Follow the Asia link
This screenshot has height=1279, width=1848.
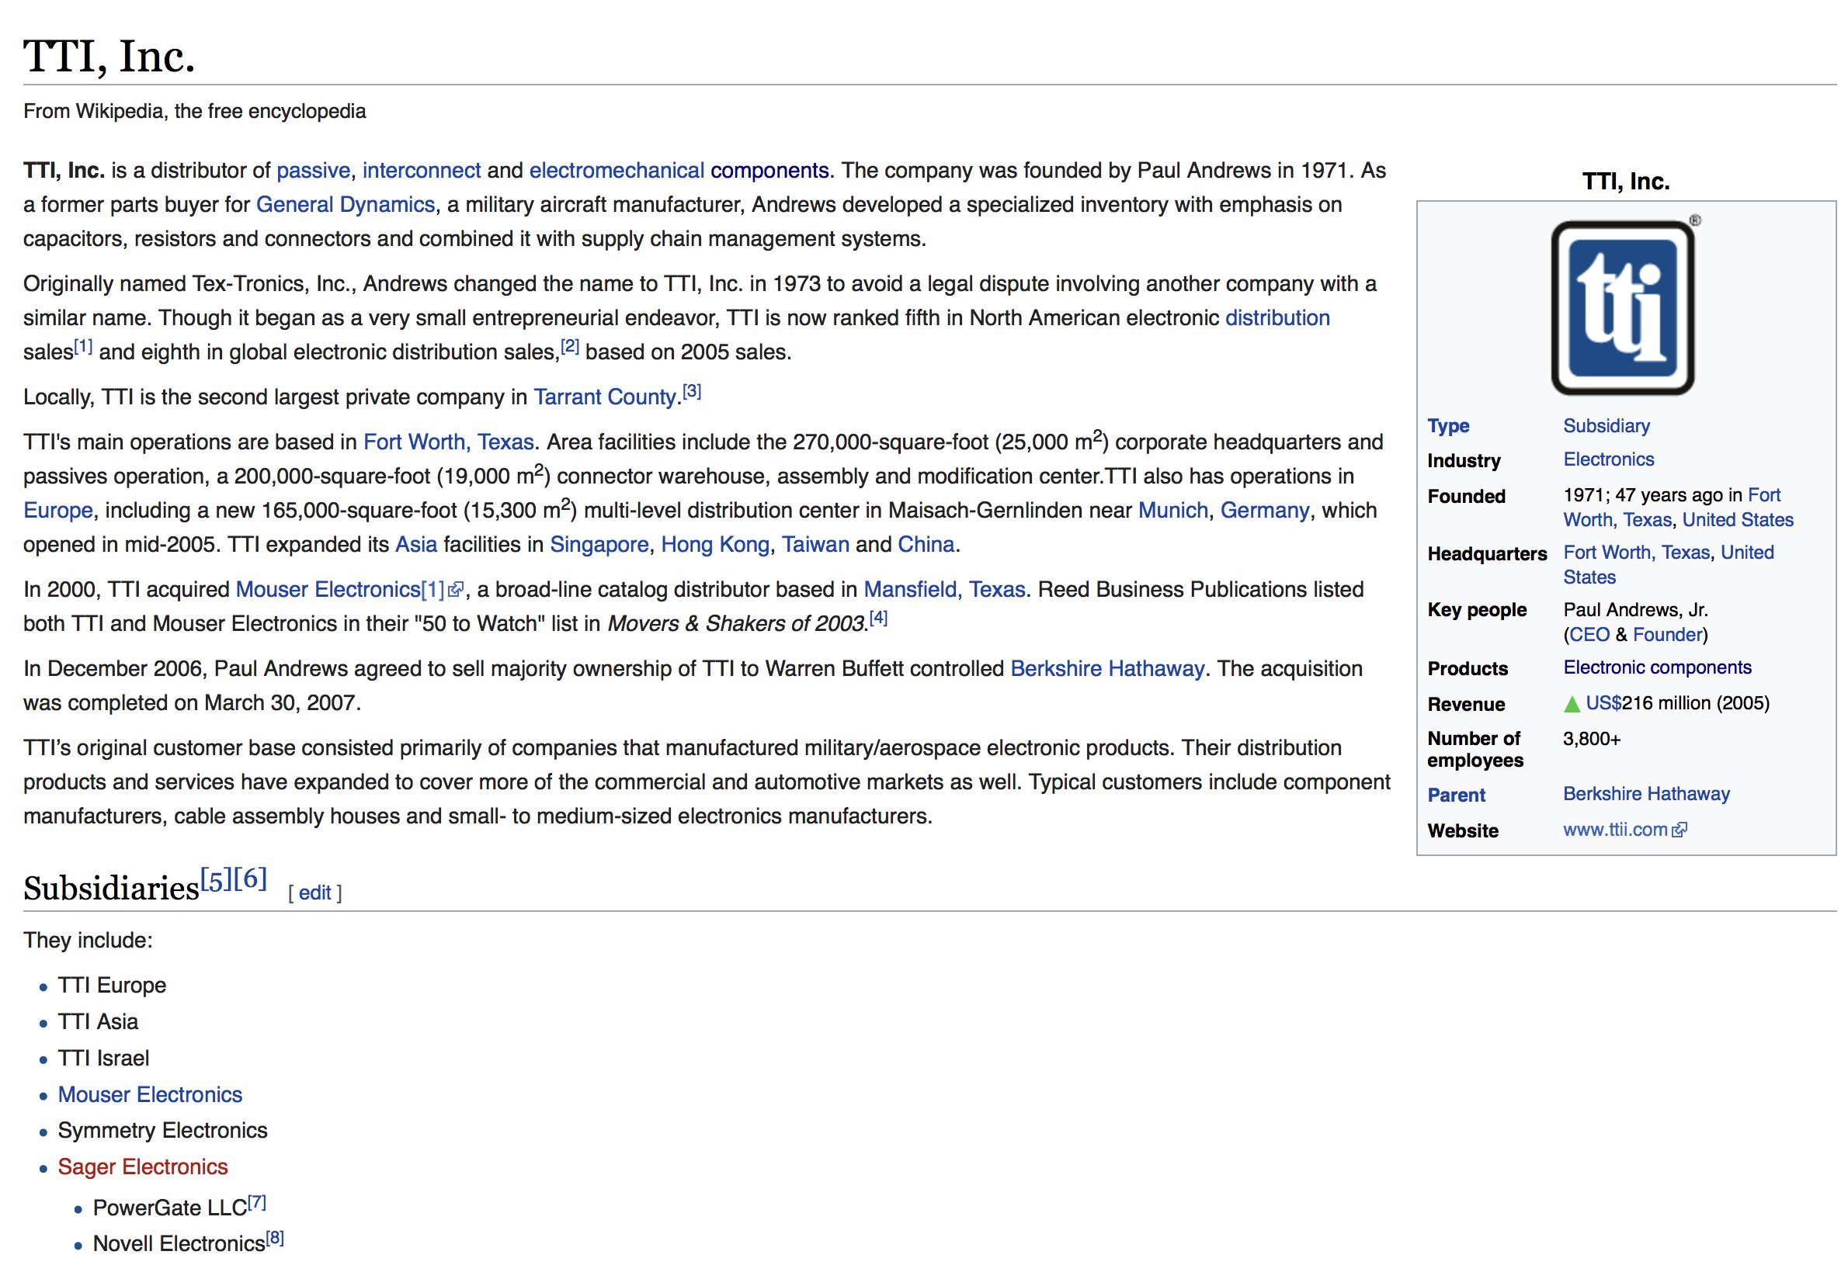pyautogui.click(x=416, y=545)
